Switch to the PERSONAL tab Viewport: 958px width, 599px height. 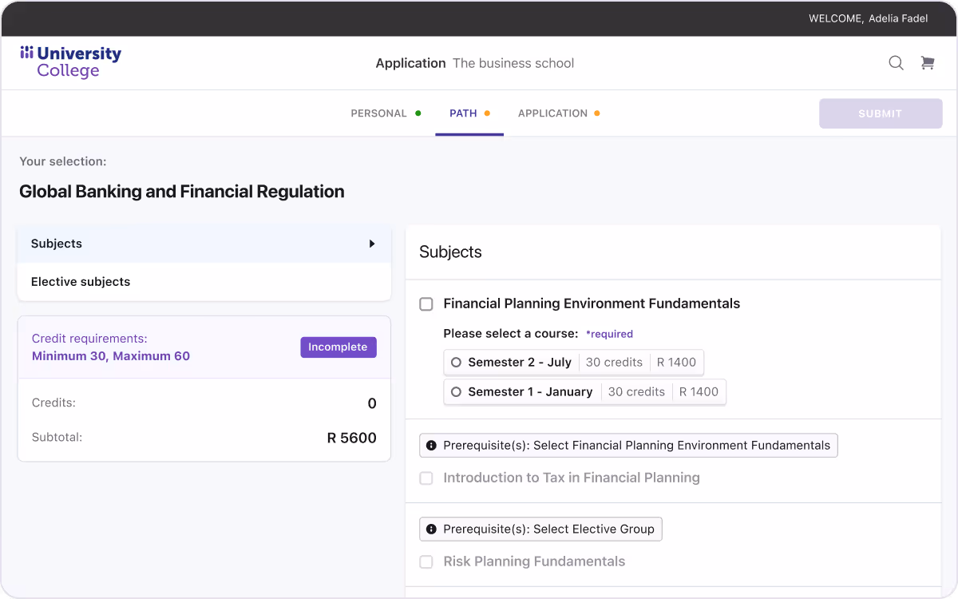378,113
